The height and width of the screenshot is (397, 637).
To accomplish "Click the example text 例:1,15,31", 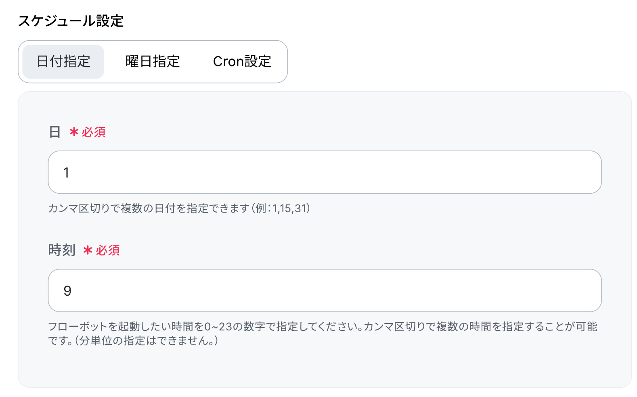I will pyautogui.click(x=282, y=208).
